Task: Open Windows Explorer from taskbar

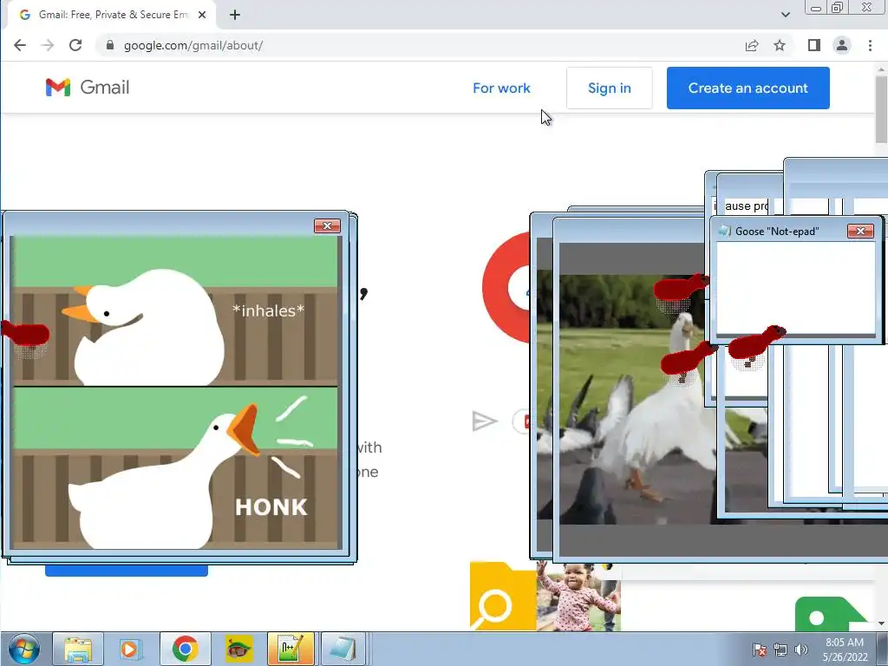Action: (78, 649)
